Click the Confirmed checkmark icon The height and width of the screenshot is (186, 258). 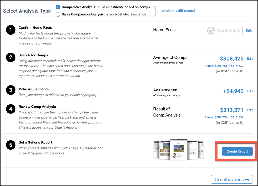pos(211,31)
